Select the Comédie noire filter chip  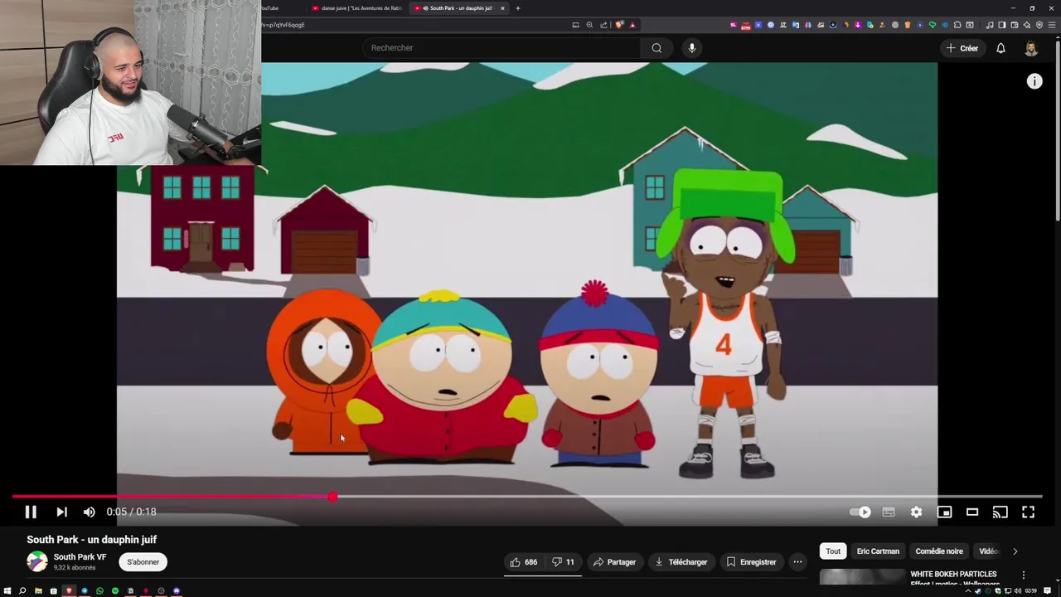939,551
